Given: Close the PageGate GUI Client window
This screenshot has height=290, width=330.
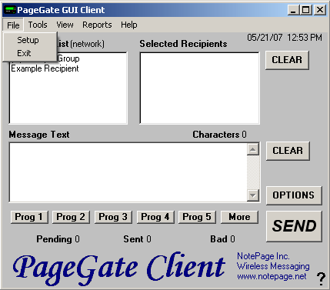Looking at the screenshot, I should [320, 10].
